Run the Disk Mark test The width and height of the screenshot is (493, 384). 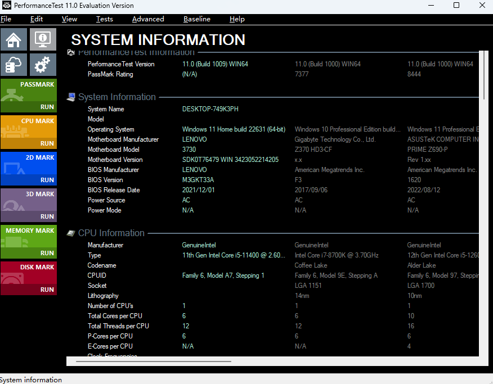(x=29, y=278)
